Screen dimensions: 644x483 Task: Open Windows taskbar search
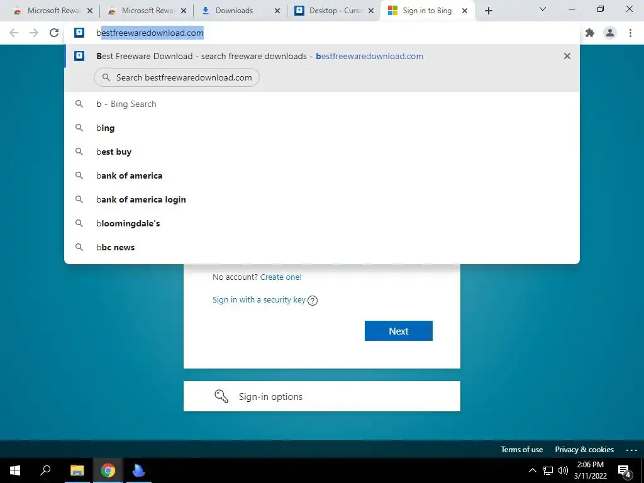click(x=45, y=470)
